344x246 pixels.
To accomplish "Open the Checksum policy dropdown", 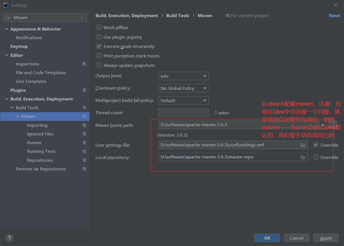I will (183, 88).
